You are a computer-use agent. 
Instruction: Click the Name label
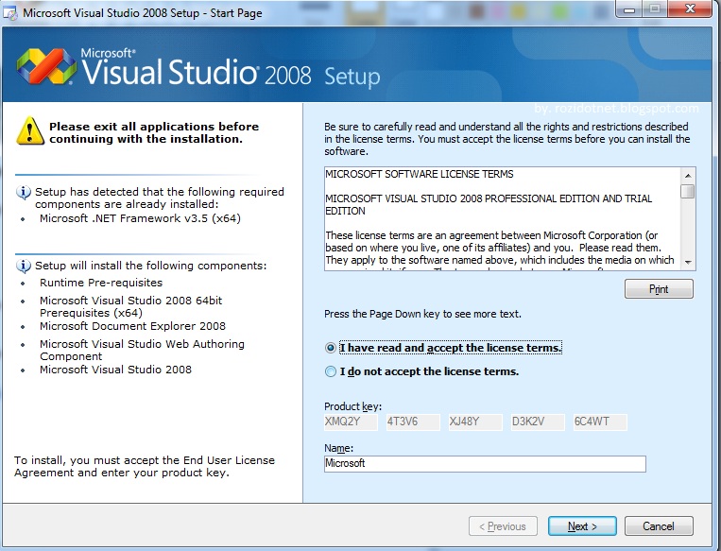[338, 448]
